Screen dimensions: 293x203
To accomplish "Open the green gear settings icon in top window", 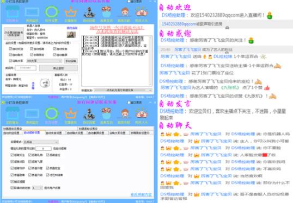I will [x=51, y=12].
